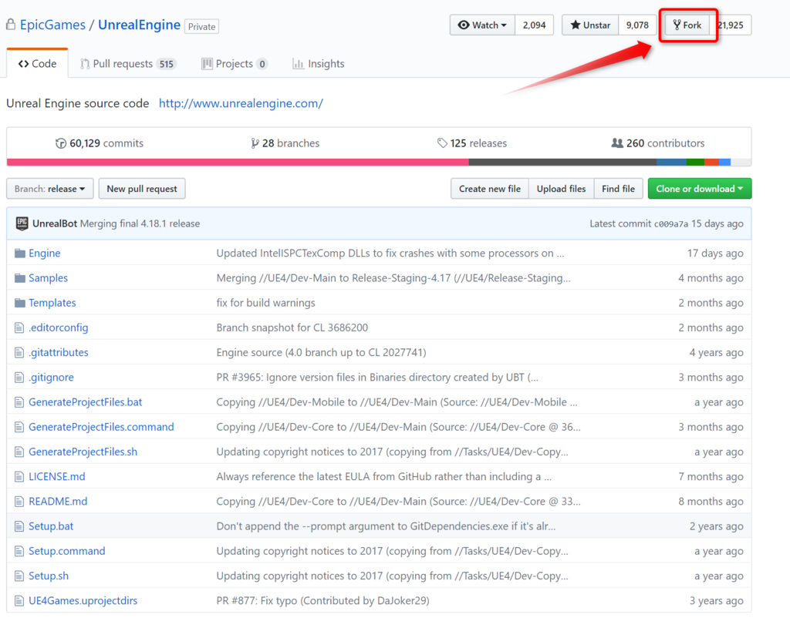Click the branches fork icon
The image size is (790, 618).
255,143
